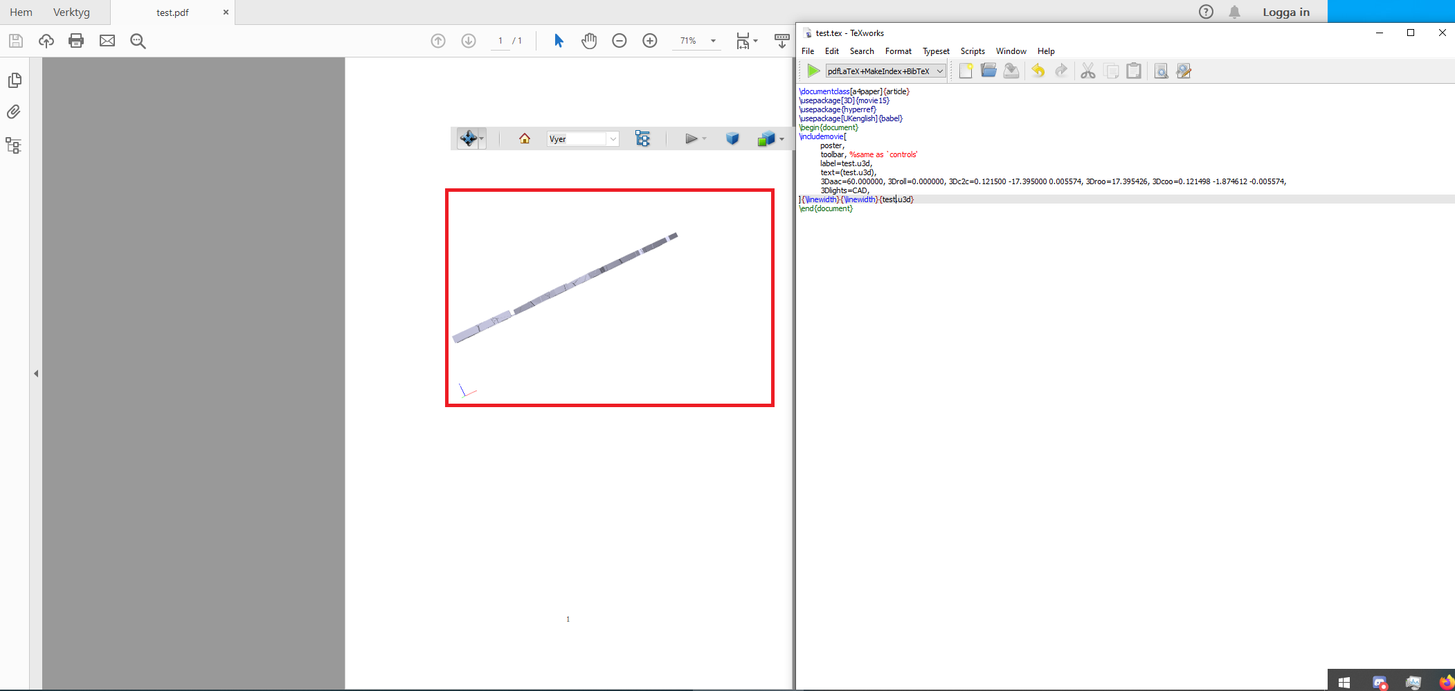Click the Save icon in the PDF toolbar

point(16,41)
